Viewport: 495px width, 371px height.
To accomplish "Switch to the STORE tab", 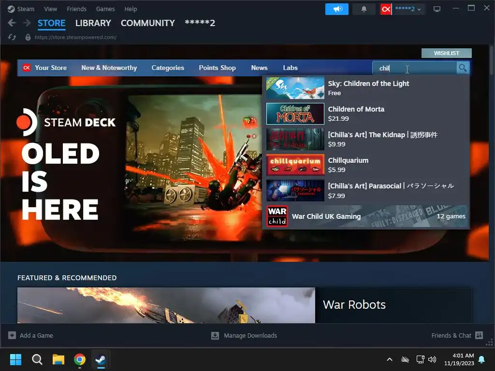I will [51, 23].
